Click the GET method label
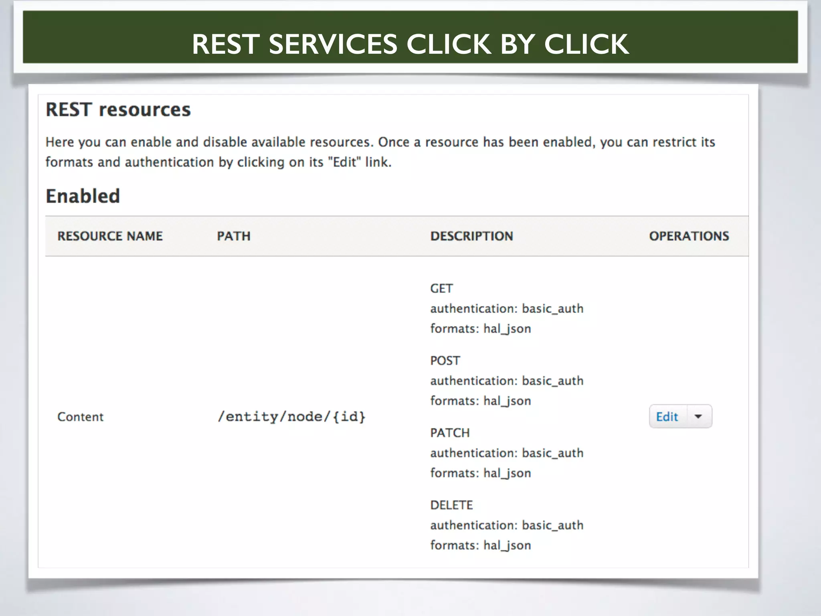 441,288
